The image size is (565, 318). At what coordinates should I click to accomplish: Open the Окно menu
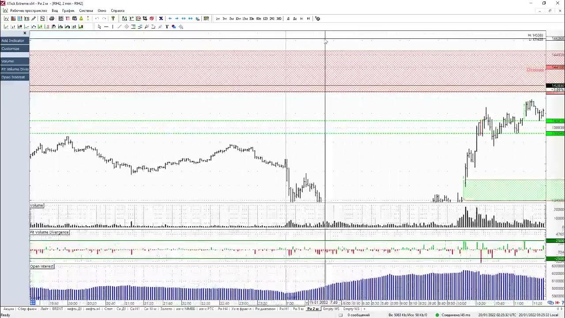click(x=102, y=11)
